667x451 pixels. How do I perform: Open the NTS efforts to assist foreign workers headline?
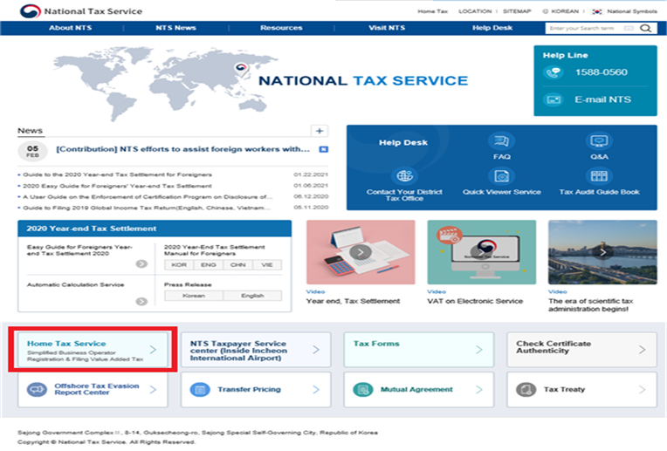[x=183, y=149]
